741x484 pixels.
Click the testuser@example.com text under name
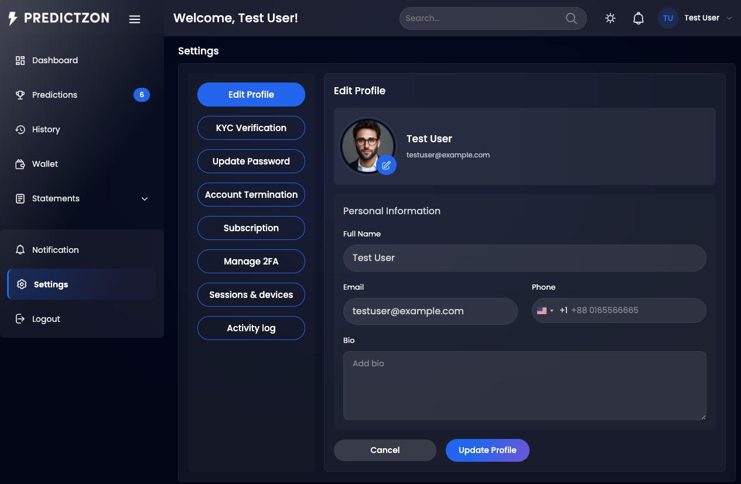coord(448,155)
